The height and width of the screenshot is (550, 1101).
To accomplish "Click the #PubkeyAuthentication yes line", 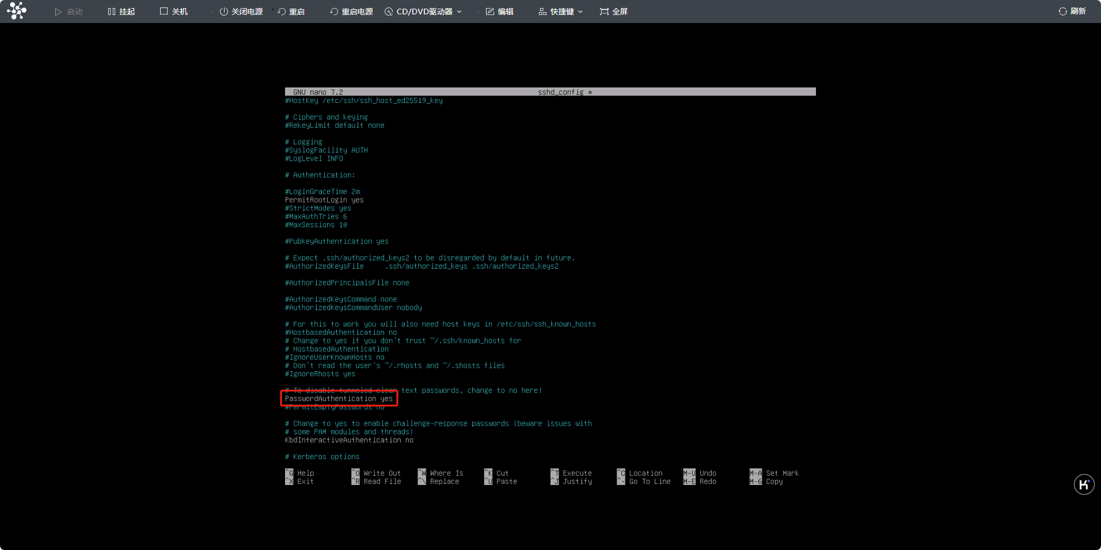I will click(337, 242).
